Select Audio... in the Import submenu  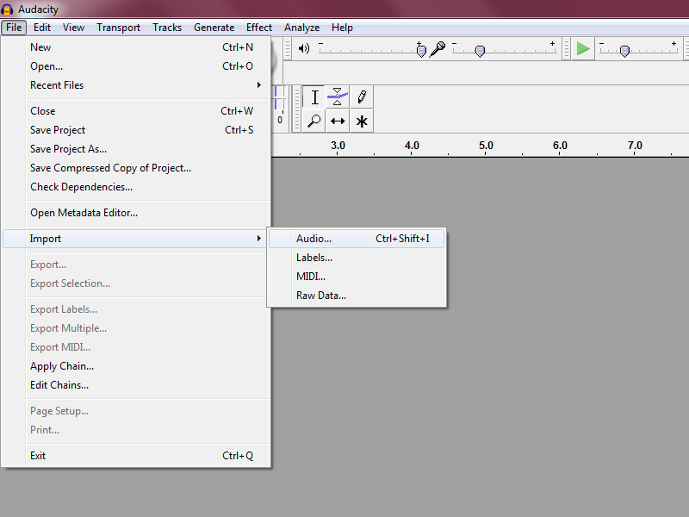click(357, 239)
